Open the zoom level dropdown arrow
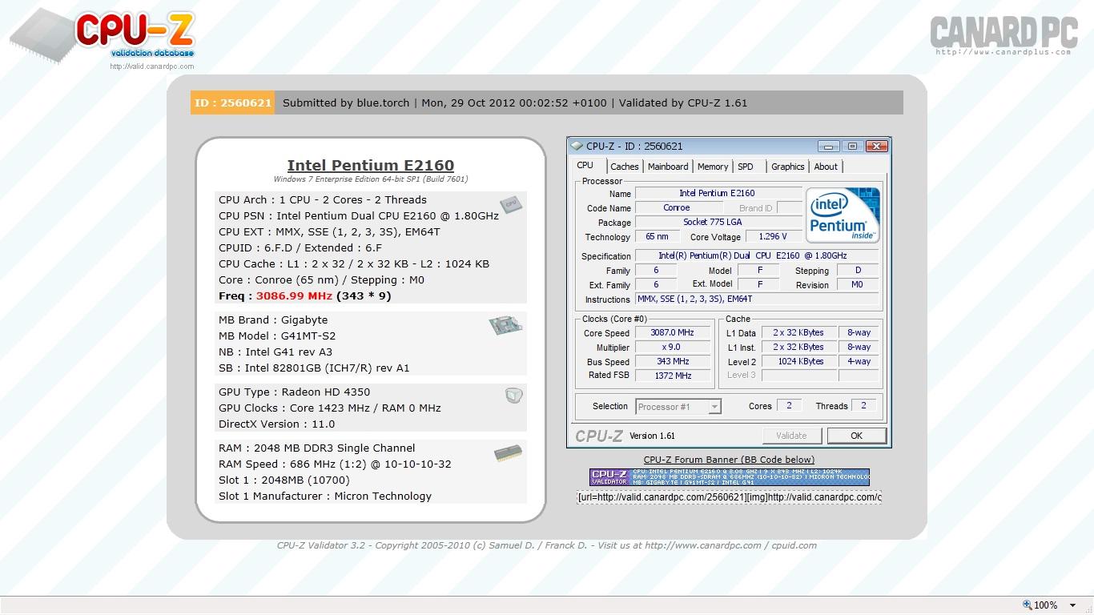Screen dimensions: 1094x615 click(1073, 605)
